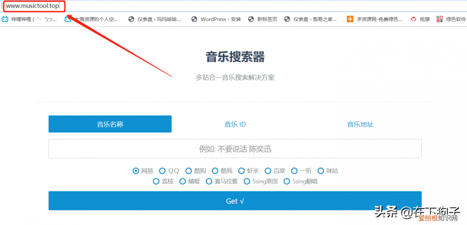Viewport: 467px width, 225px height.
Task: Click the Get √ button
Action: (235, 201)
